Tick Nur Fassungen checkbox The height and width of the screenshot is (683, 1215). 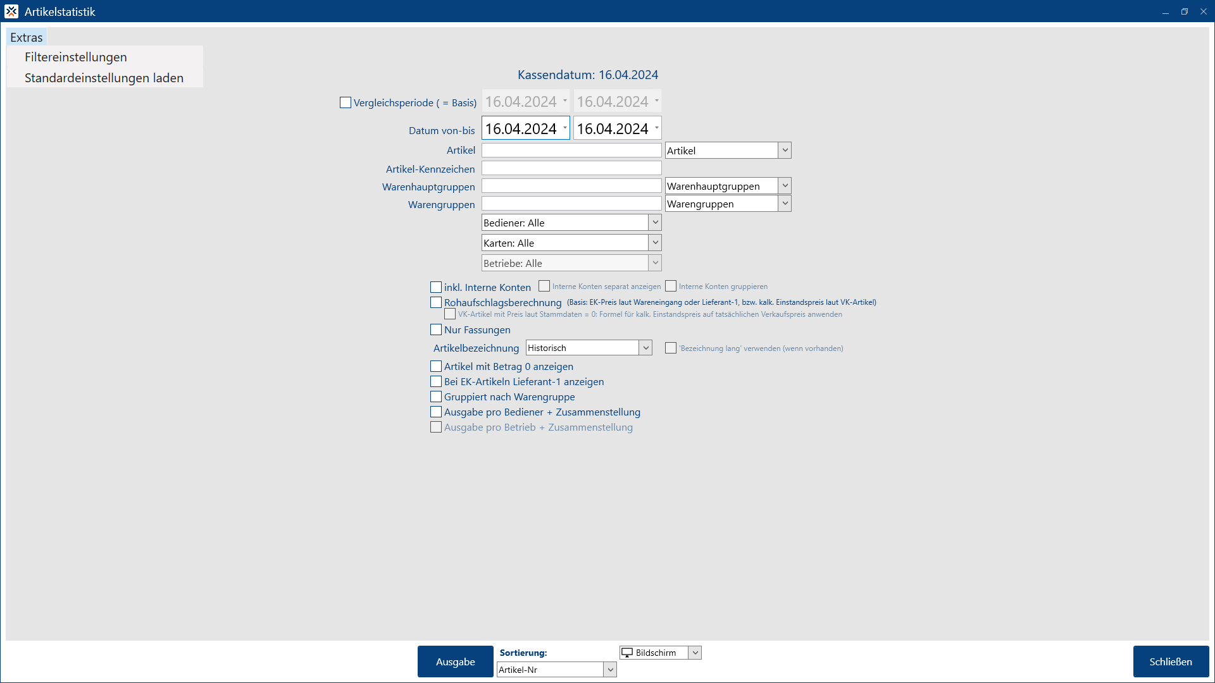[x=436, y=329]
